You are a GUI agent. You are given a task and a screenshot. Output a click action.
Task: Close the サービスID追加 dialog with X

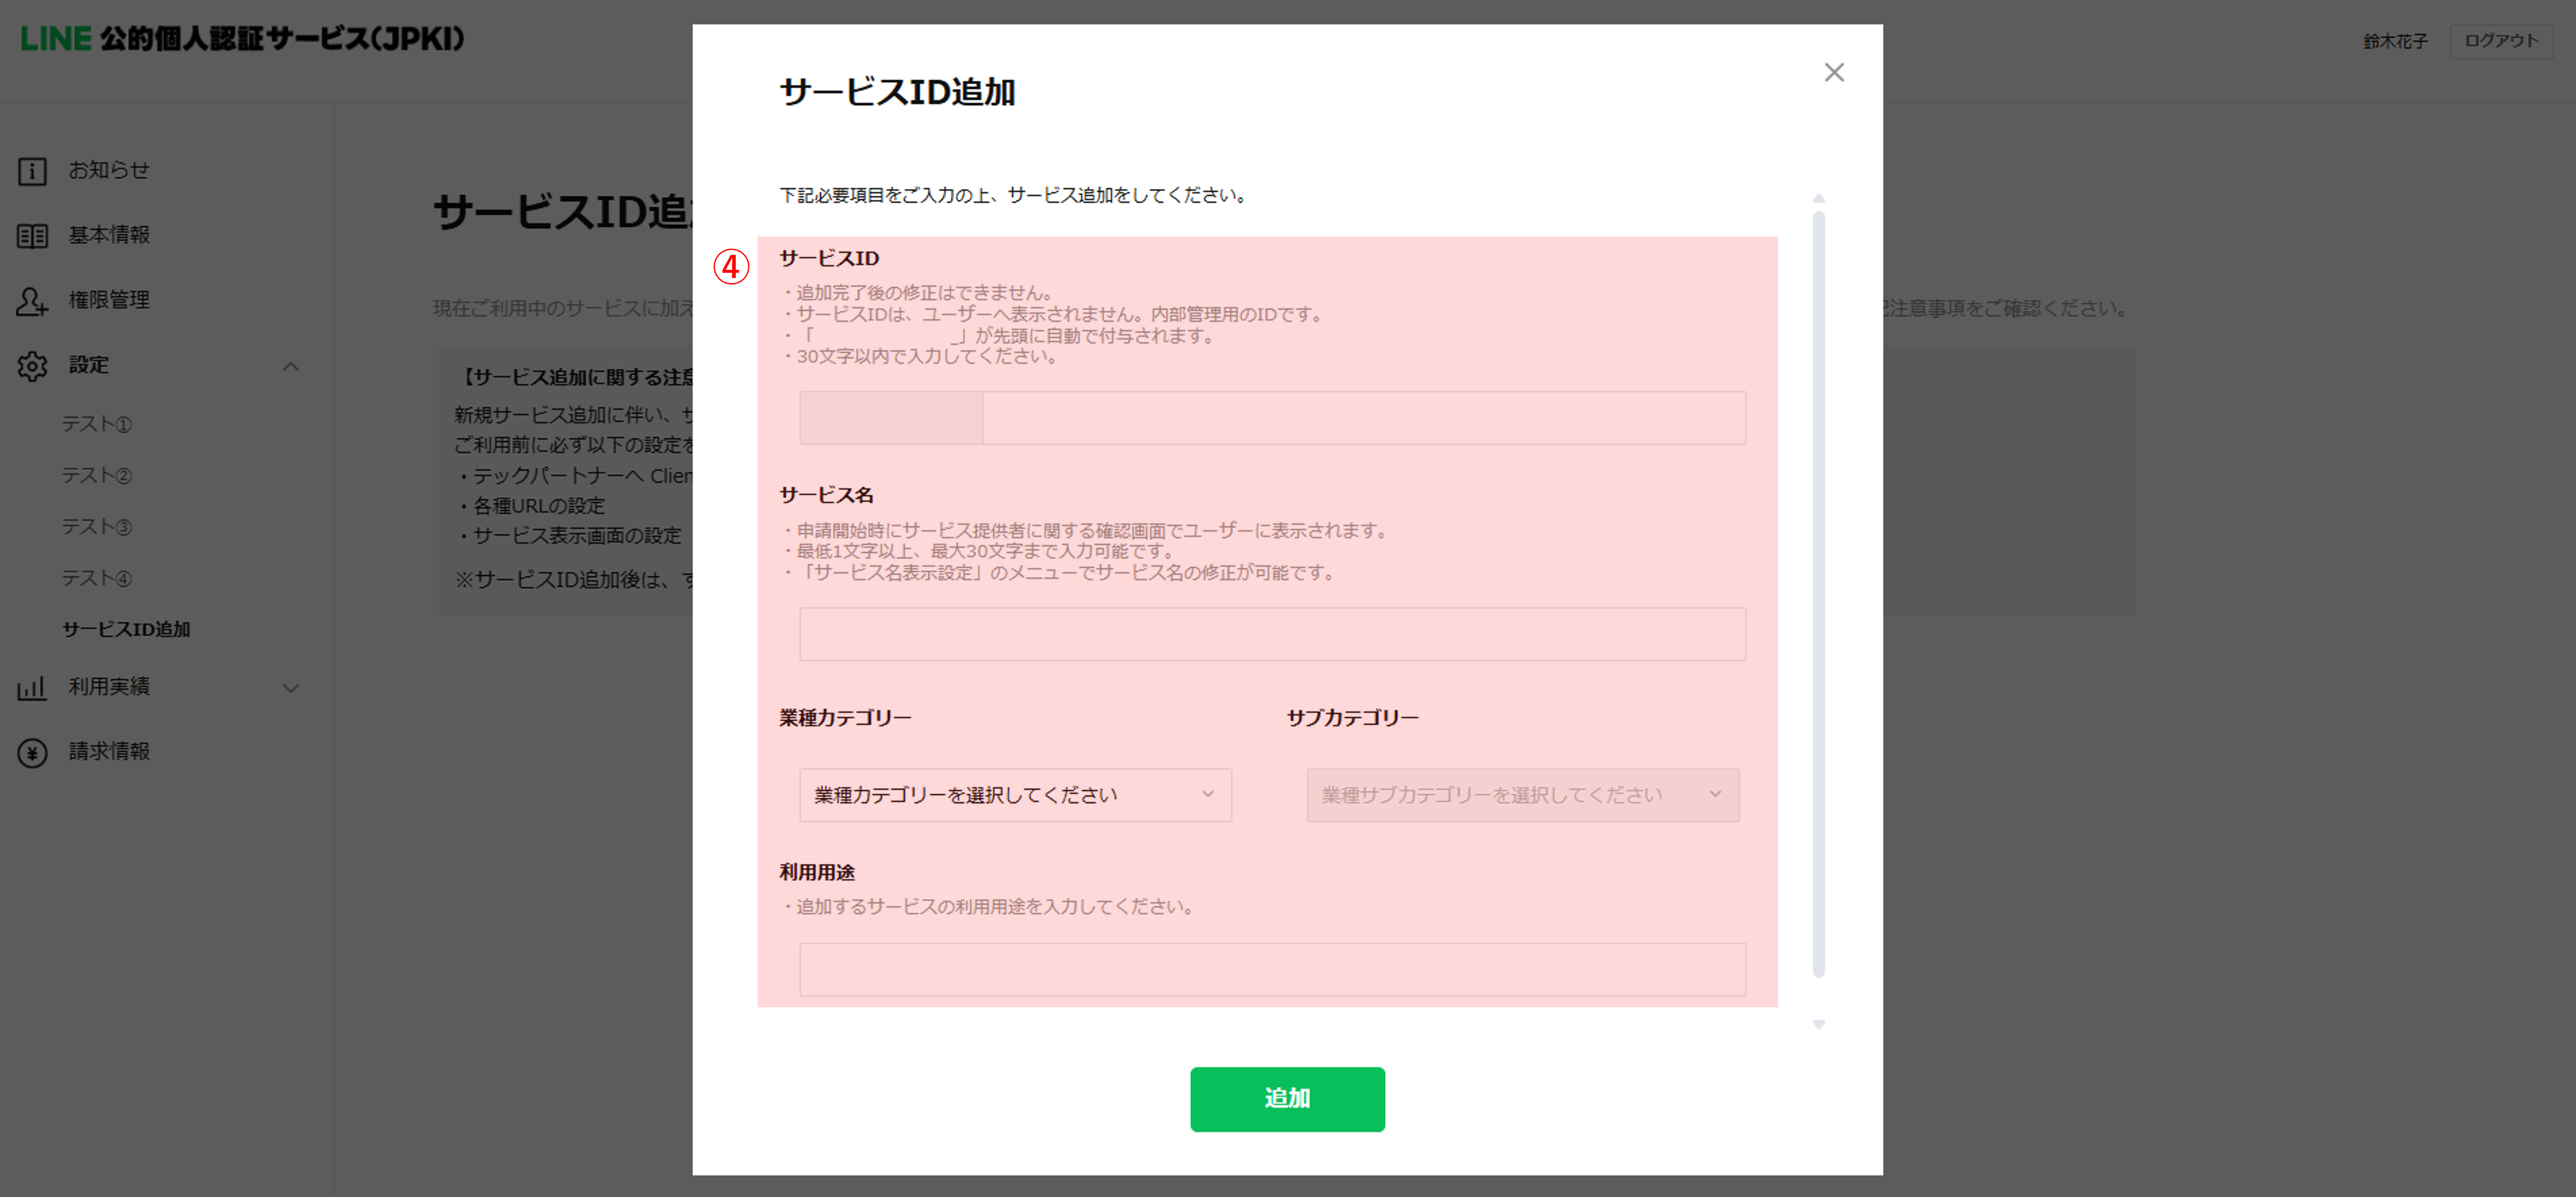(1833, 72)
